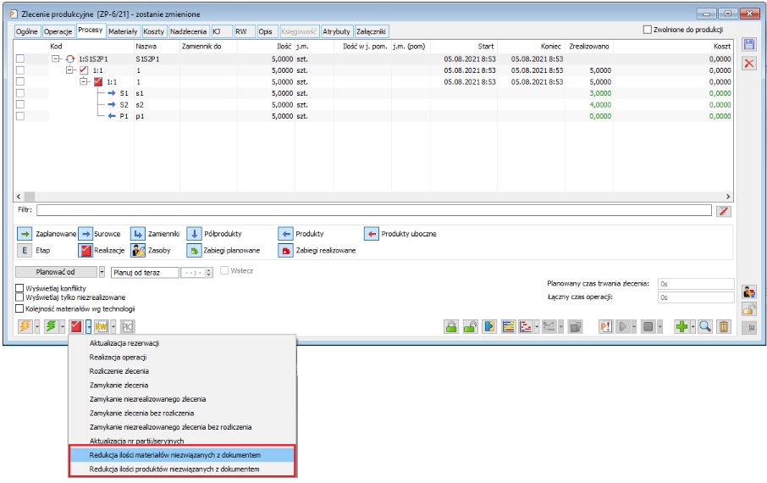Check Wyświetlaj tylko niezrealizowane option
The width and height of the screenshot is (767, 483).
20,298
